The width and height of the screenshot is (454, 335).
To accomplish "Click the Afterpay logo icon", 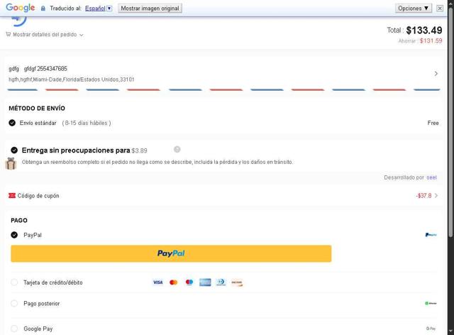I will click(431, 303).
